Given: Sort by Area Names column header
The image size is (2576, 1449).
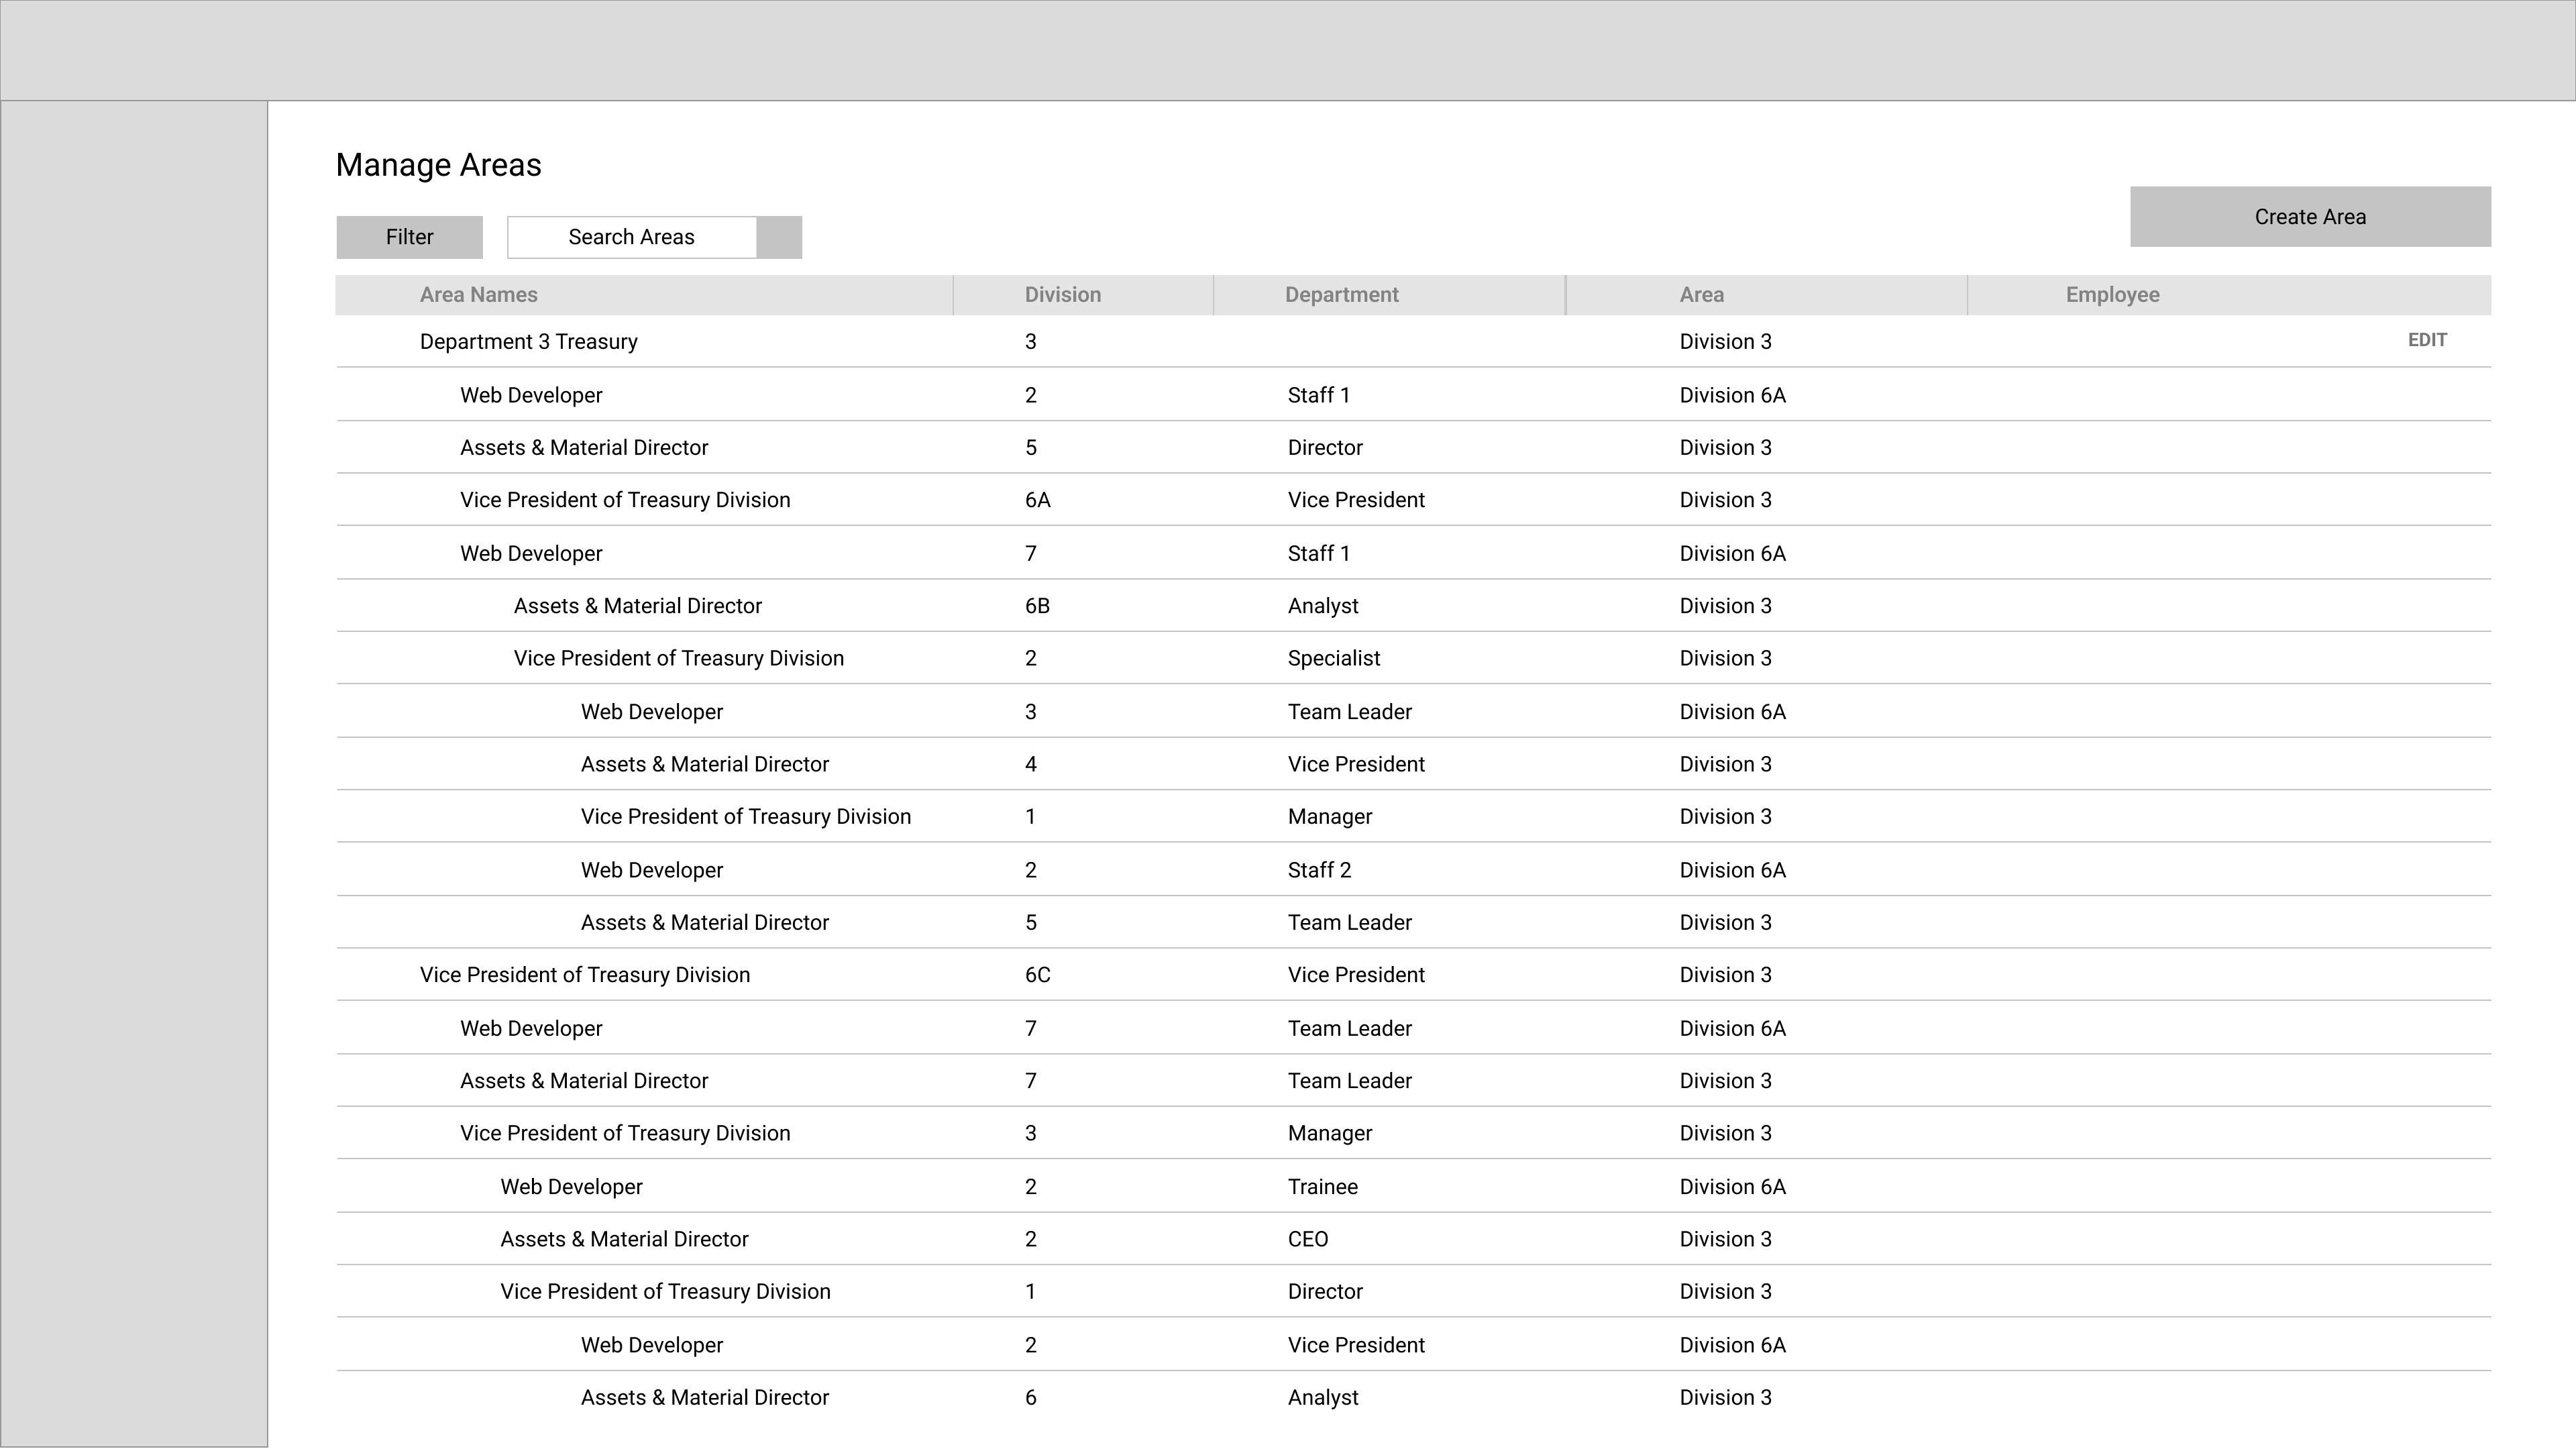Looking at the screenshot, I should pos(478,295).
